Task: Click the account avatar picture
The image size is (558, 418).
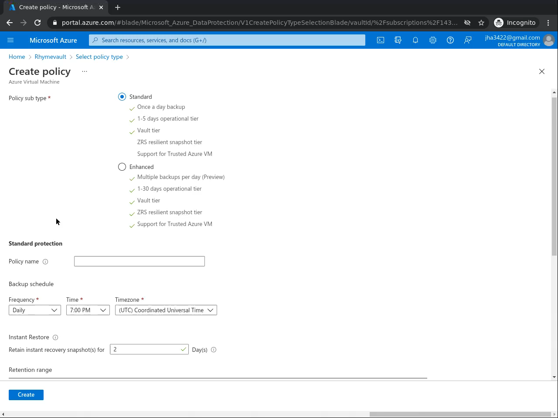Action: pos(549,40)
